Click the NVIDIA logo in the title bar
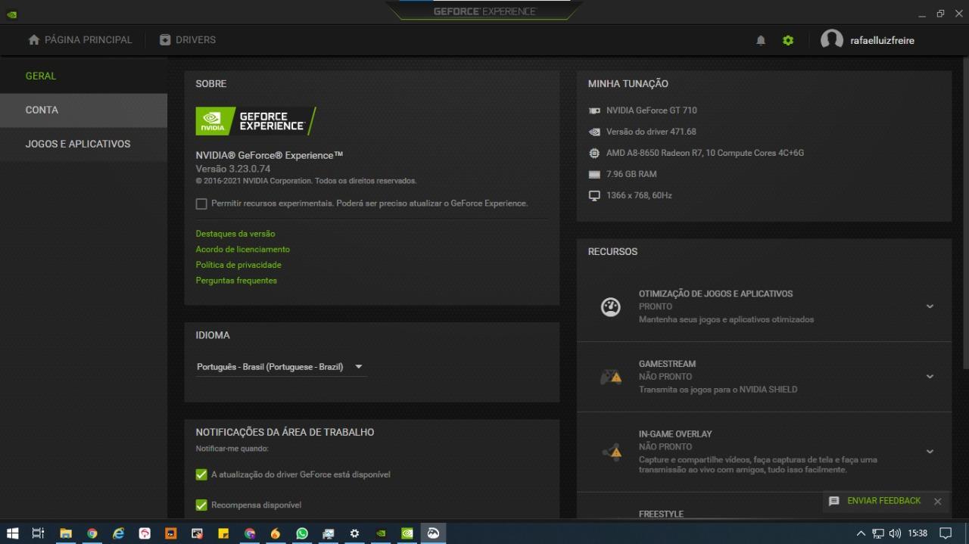969x544 pixels. (11, 14)
